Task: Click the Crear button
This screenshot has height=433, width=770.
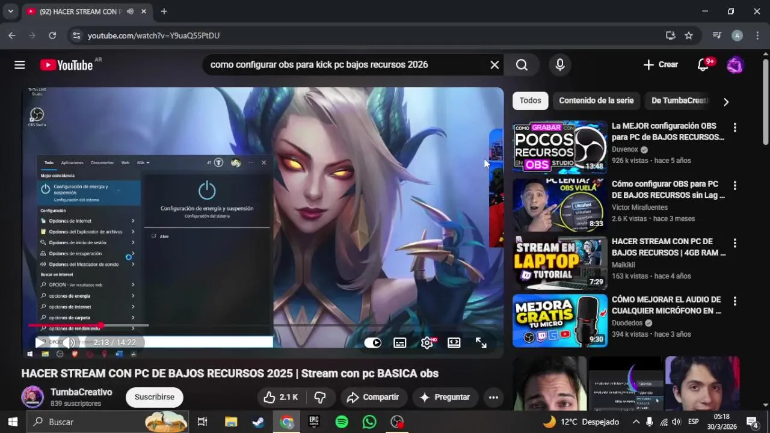Action: (661, 64)
